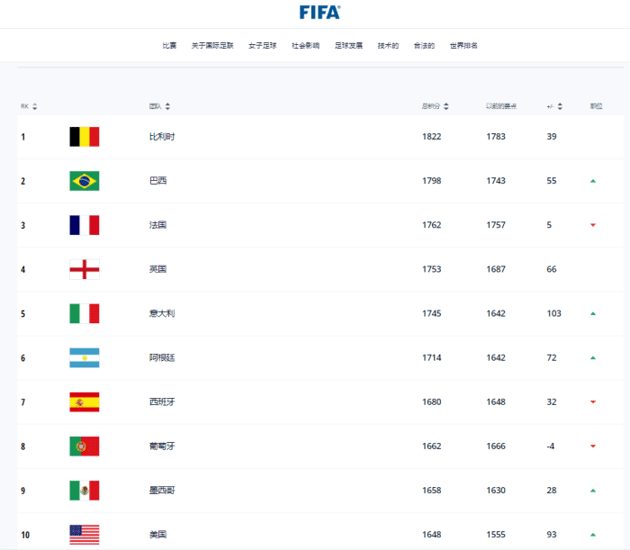Click the FIFA logo
The height and width of the screenshot is (550, 630).
[x=319, y=13]
